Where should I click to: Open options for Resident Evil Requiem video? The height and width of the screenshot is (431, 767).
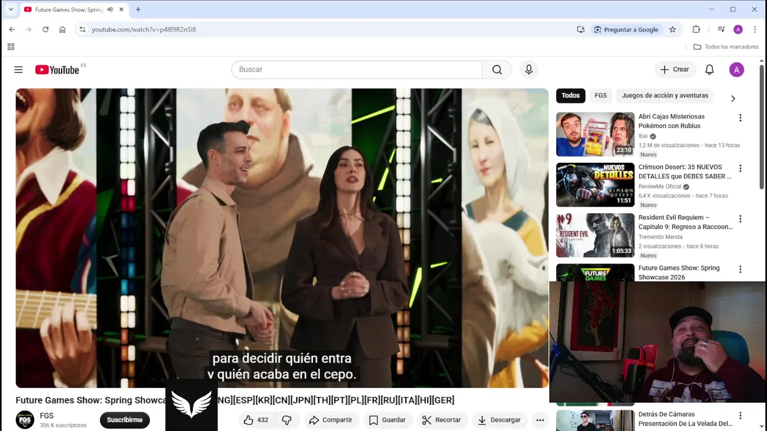740,219
